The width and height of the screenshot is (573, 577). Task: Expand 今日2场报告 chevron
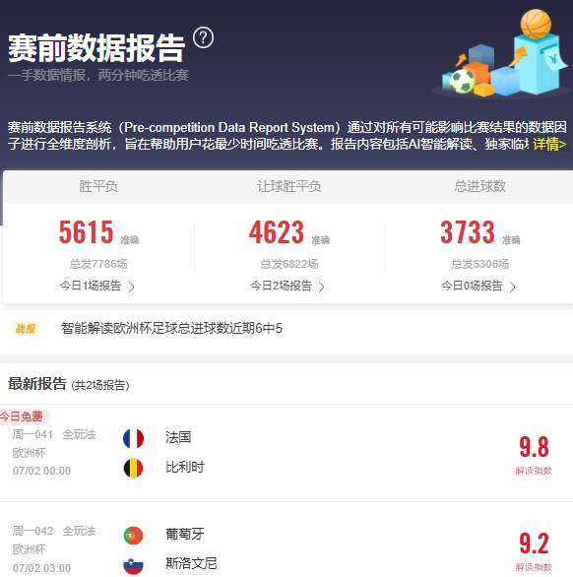[x=322, y=287]
